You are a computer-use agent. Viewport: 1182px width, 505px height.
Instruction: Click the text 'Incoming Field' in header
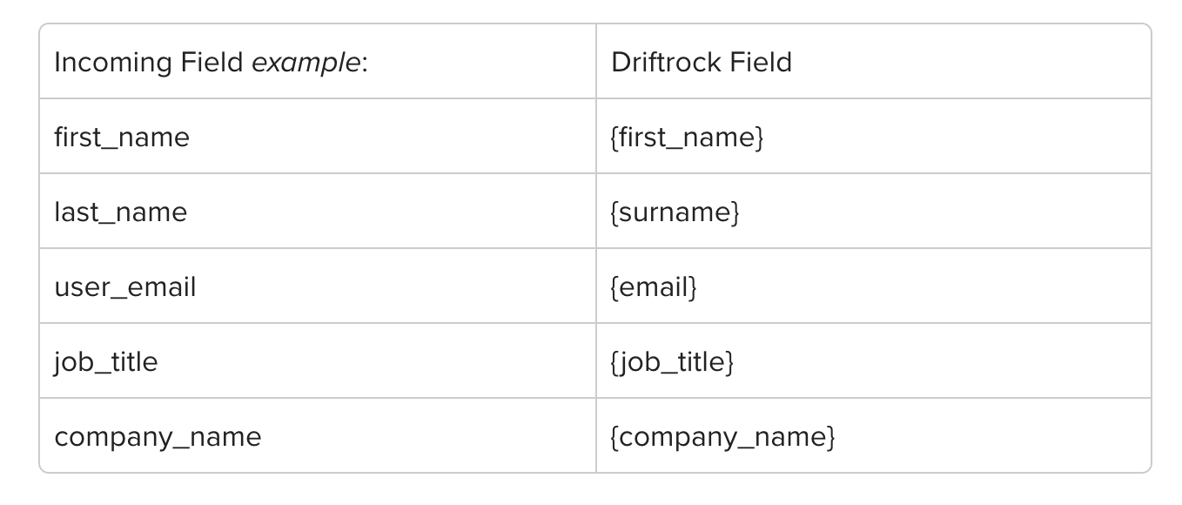[149, 63]
